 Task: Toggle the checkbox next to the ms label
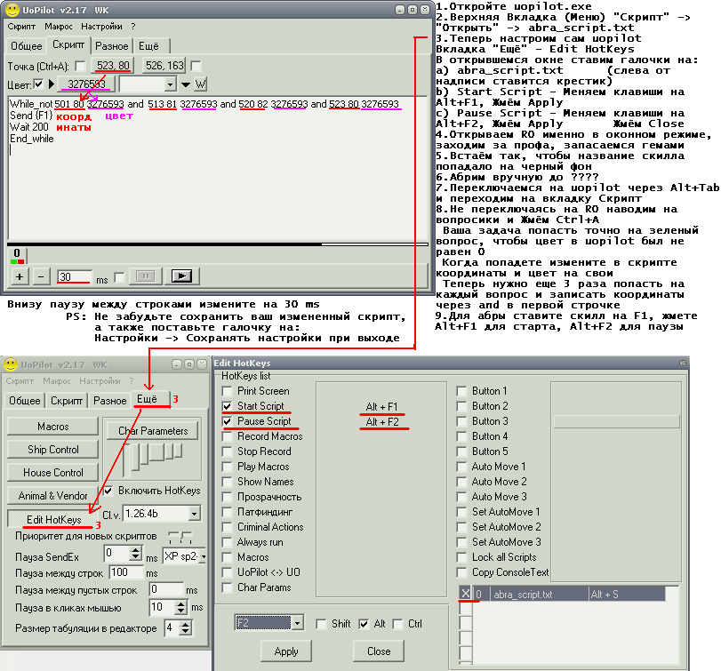119,277
